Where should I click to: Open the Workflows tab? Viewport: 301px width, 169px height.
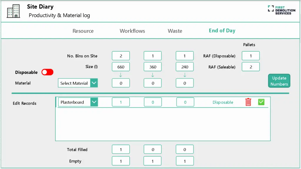(132, 31)
